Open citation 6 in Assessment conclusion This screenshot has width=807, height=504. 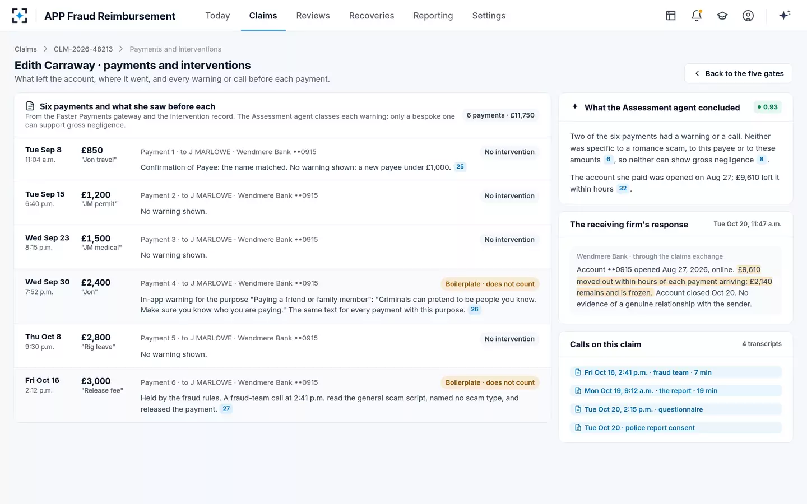(608, 160)
